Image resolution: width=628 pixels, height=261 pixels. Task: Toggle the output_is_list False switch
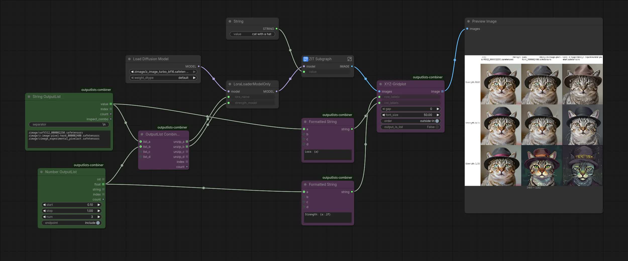click(x=437, y=127)
